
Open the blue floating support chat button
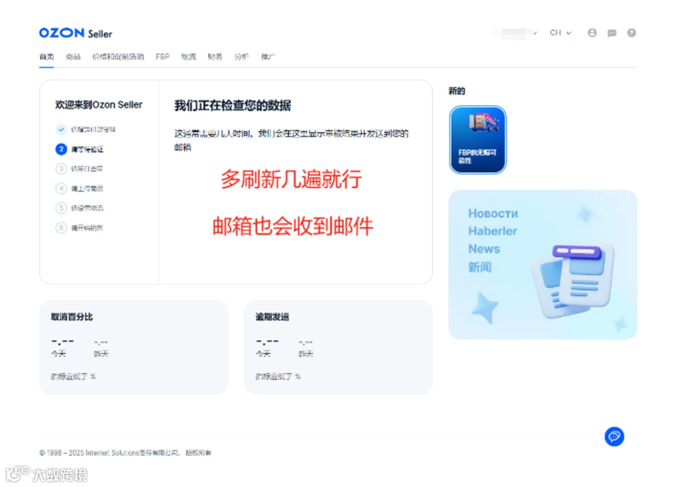click(x=614, y=437)
